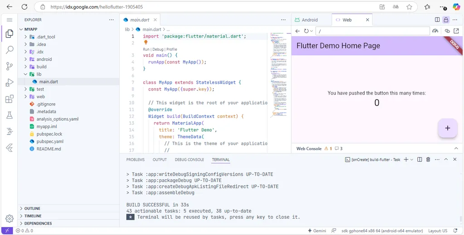
Task: Expand the Web Console panel
Action: tap(456, 149)
